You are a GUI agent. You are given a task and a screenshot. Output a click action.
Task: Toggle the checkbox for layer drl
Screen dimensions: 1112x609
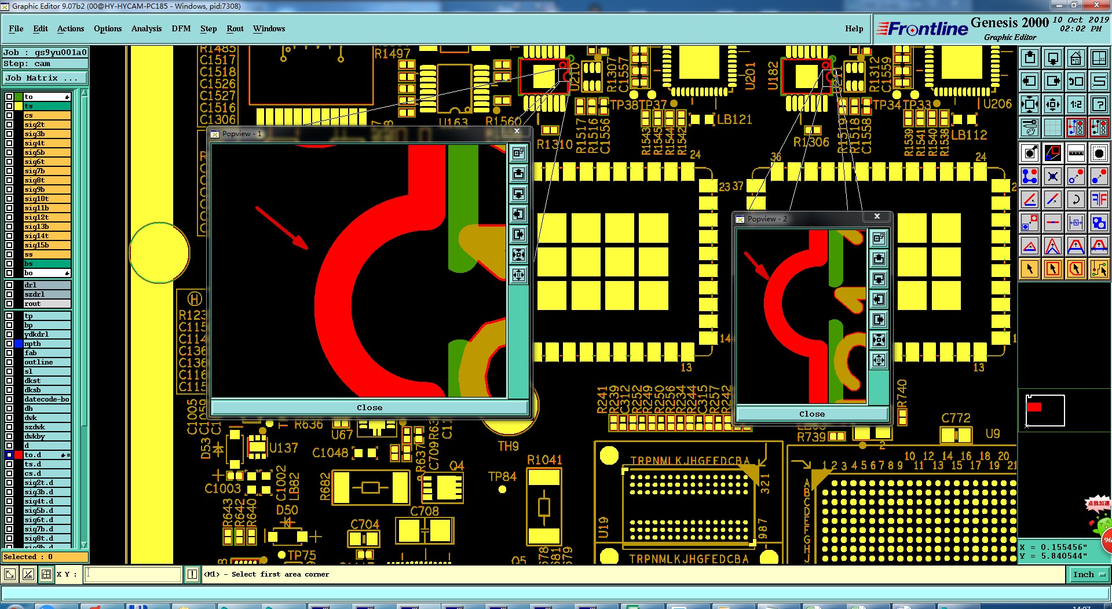(9, 285)
